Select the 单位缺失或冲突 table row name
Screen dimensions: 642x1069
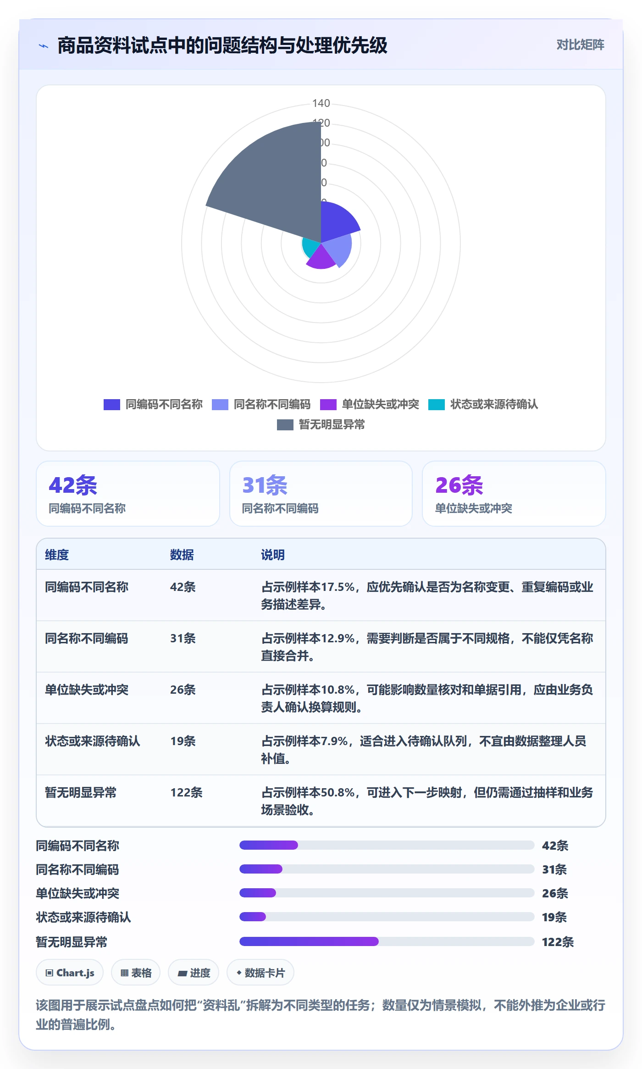coord(87,690)
